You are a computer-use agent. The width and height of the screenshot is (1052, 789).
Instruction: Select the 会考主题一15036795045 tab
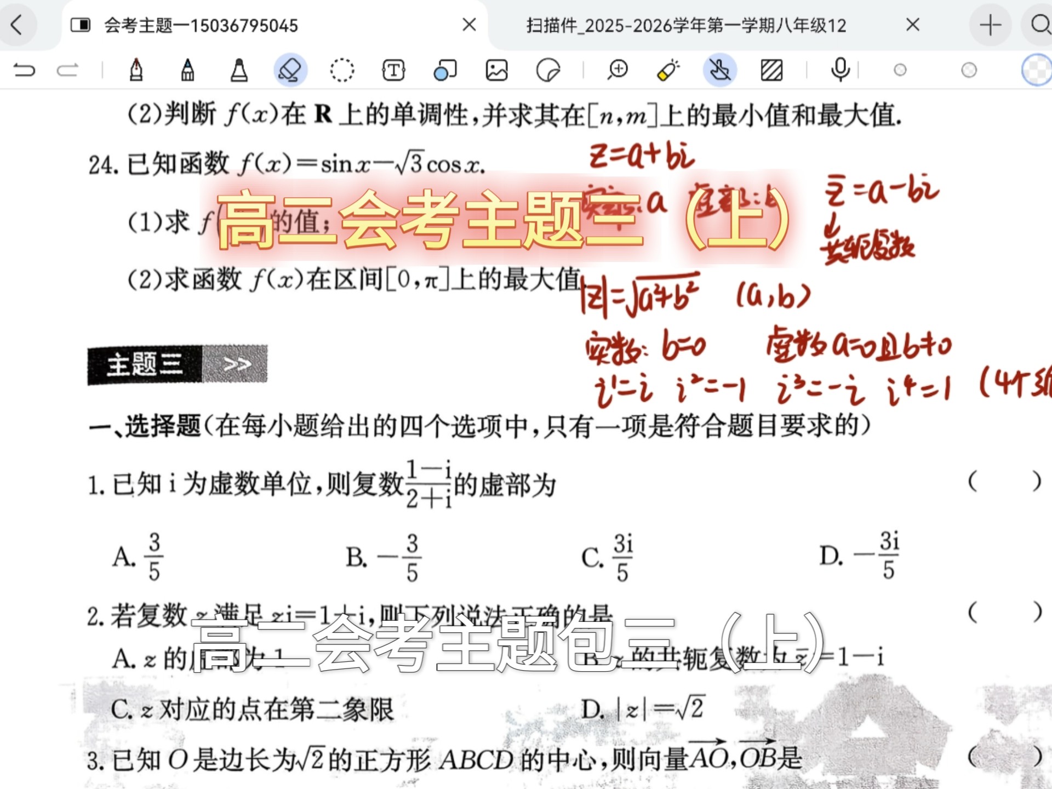click(x=201, y=25)
